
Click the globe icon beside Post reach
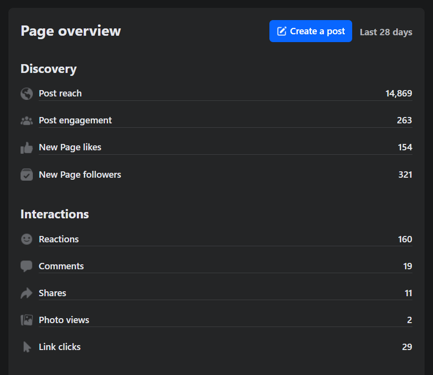tap(26, 94)
